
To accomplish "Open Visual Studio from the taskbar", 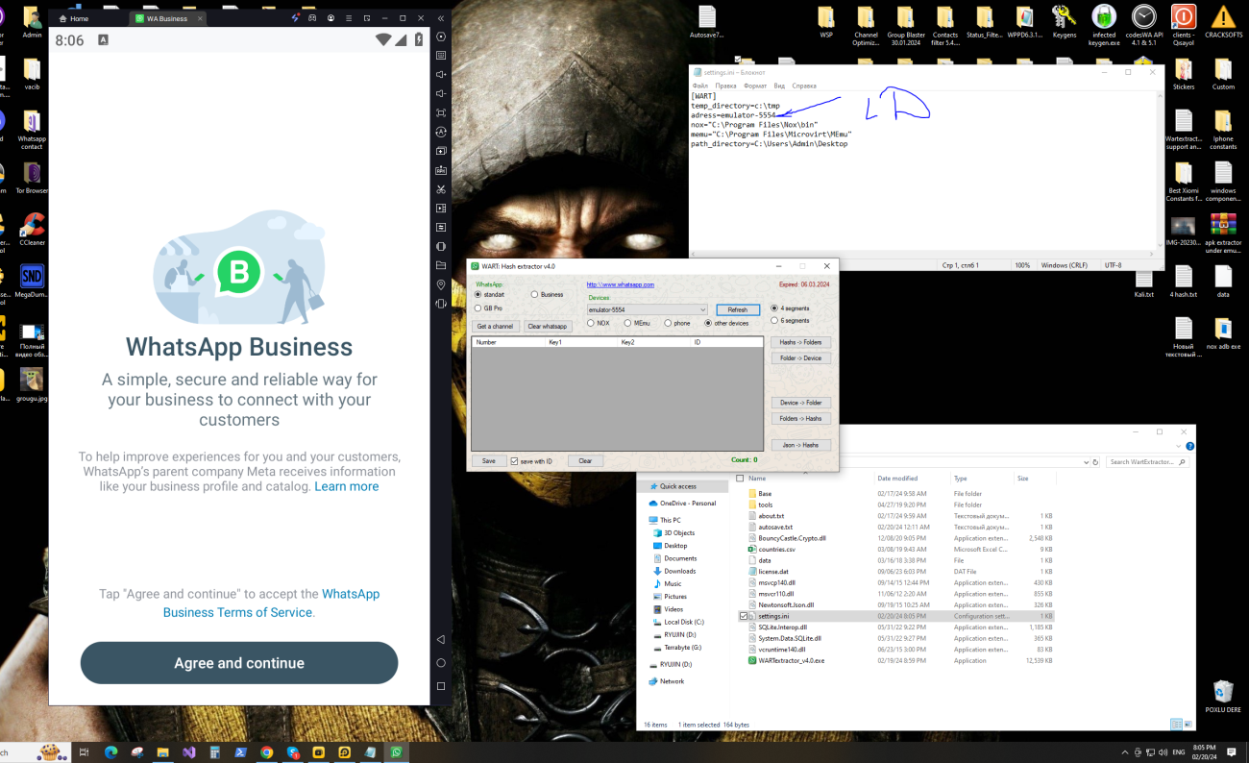I will click(189, 752).
